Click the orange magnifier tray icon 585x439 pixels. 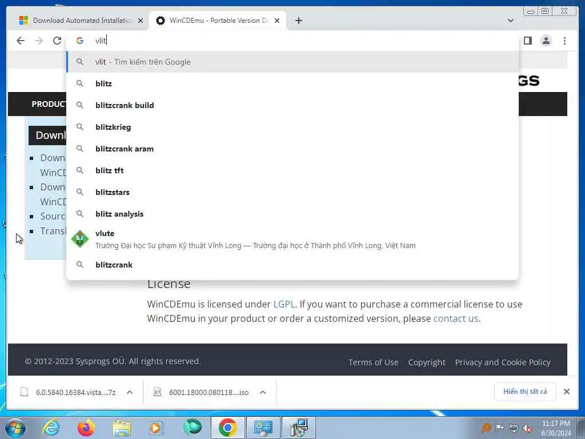tap(486, 428)
